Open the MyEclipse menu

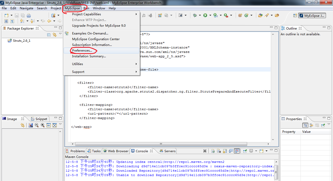point(72,8)
